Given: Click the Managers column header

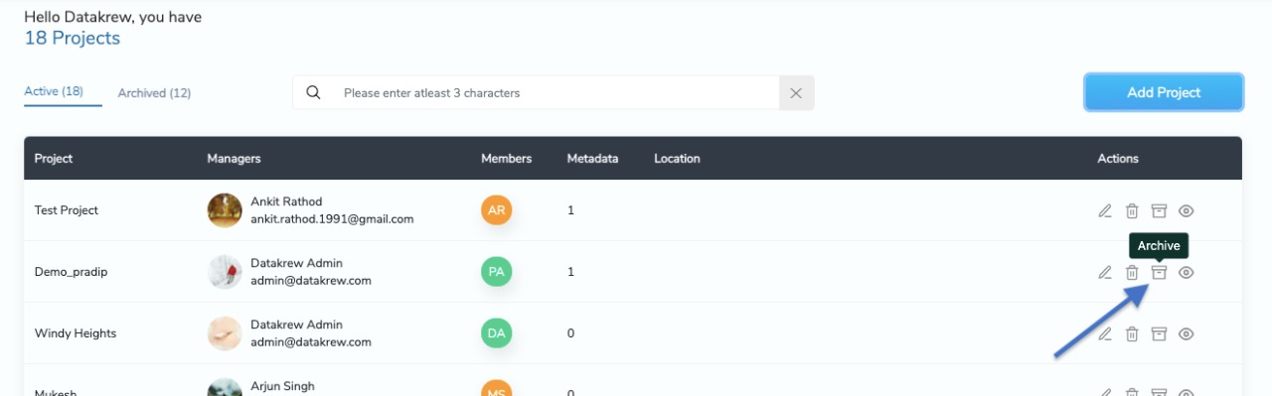Looking at the screenshot, I should [x=234, y=158].
